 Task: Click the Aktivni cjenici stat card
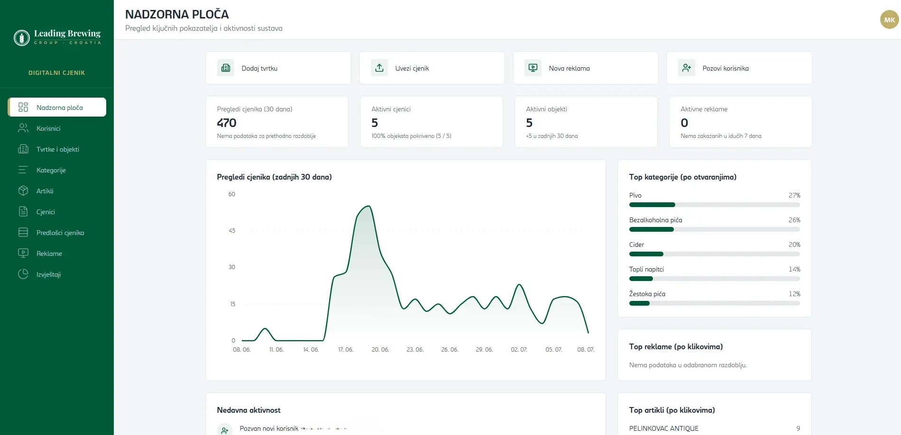click(x=432, y=122)
